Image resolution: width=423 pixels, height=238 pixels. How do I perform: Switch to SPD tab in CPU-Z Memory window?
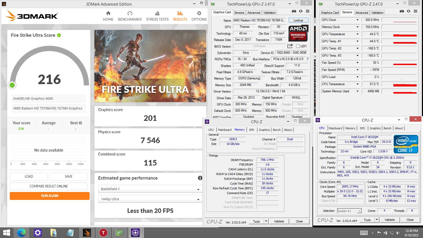point(252,130)
